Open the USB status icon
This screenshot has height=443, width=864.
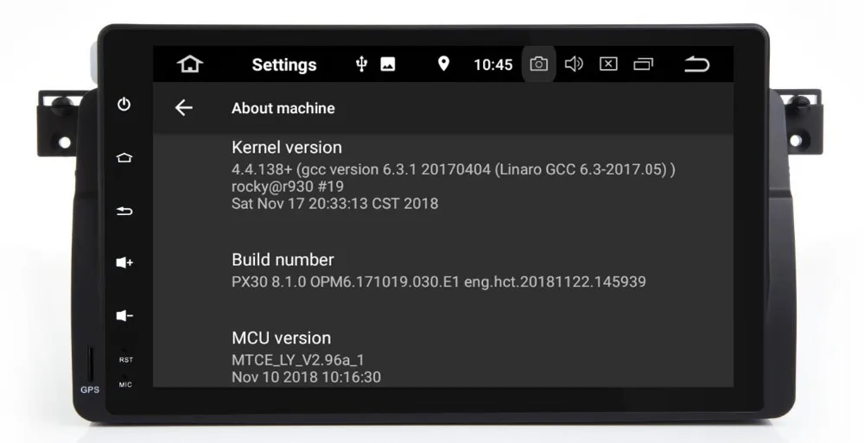click(x=361, y=65)
